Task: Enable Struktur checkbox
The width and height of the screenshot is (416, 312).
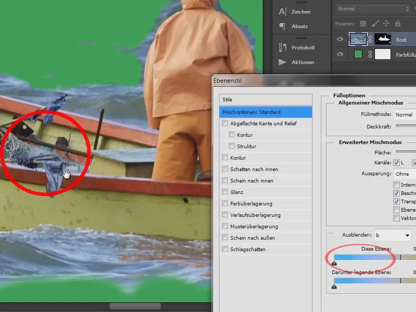Action: click(x=231, y=146)
